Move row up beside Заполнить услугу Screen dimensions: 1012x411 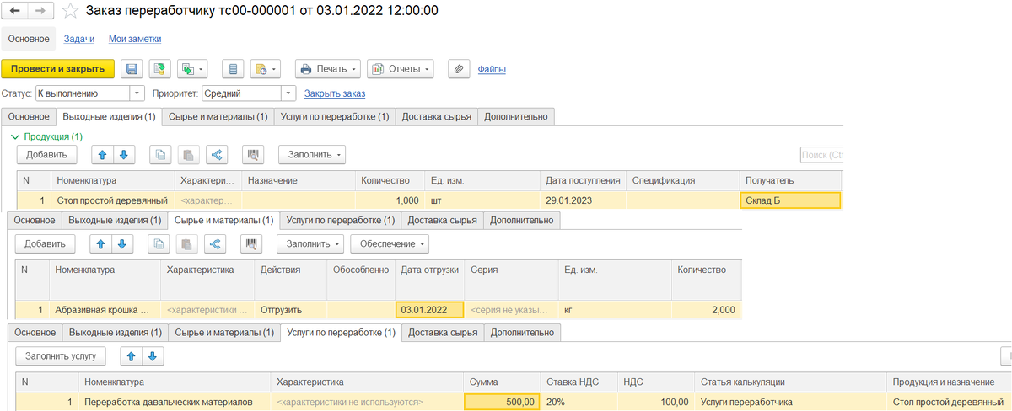tap(131, 356)
